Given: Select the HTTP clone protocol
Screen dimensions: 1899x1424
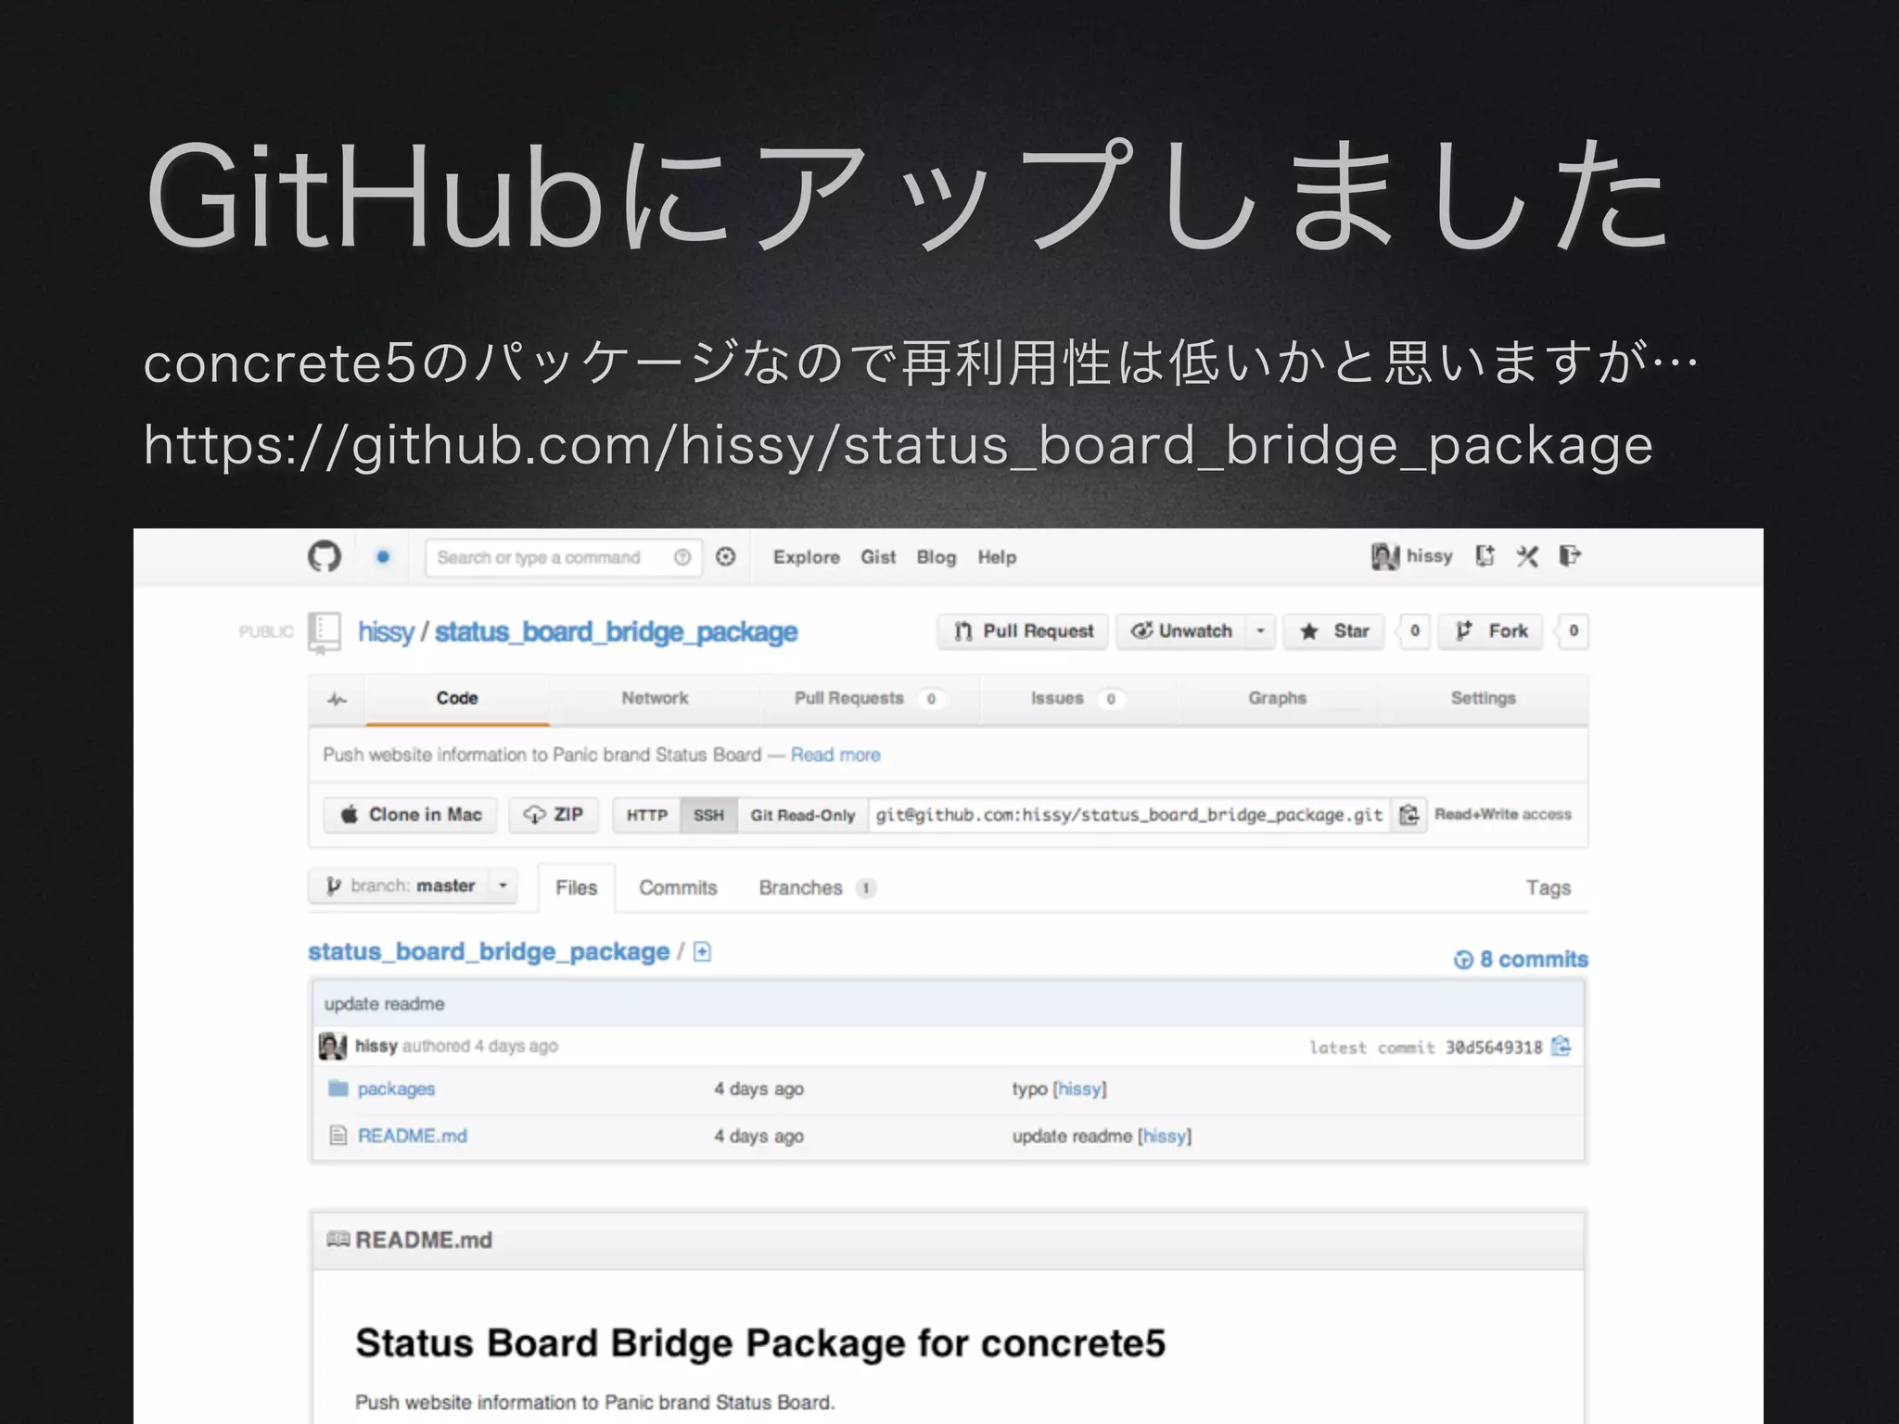Looking at the screenshot, I should coord(646,815).
